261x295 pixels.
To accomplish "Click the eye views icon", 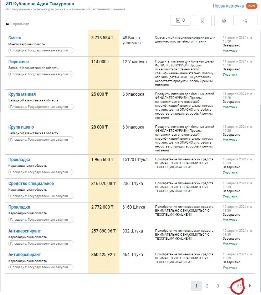I will [x=7, y=24].
